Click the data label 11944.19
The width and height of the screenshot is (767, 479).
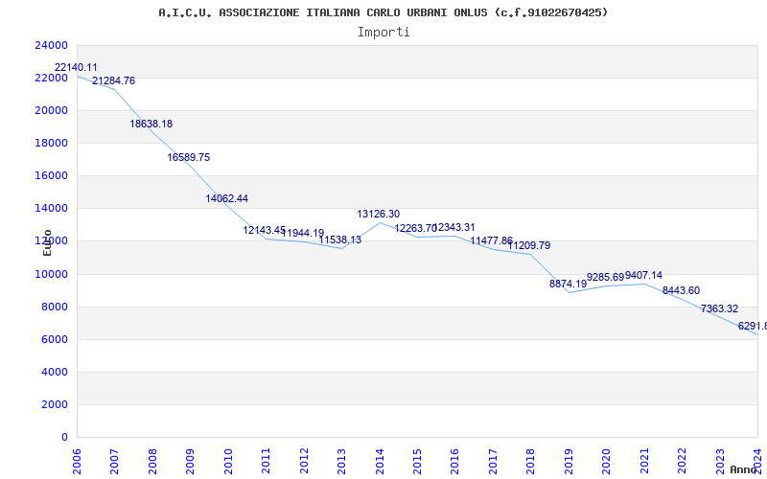pyautogui.click(x=303, y=233)
